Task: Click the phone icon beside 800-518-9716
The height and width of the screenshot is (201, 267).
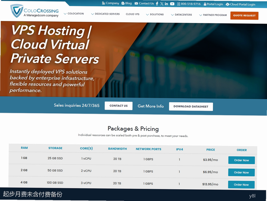Action: [179, 4]
